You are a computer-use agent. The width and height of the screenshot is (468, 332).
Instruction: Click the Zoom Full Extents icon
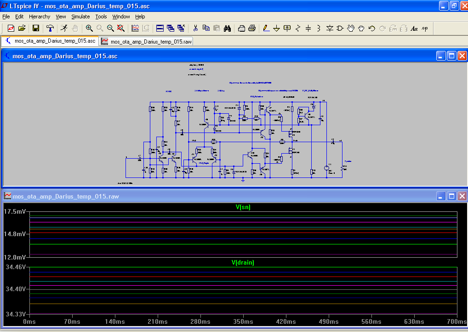coord(121,28)
